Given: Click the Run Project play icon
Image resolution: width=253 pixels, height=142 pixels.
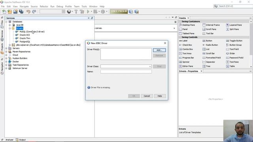Looking at the screenshot, I should coord(88,11).
